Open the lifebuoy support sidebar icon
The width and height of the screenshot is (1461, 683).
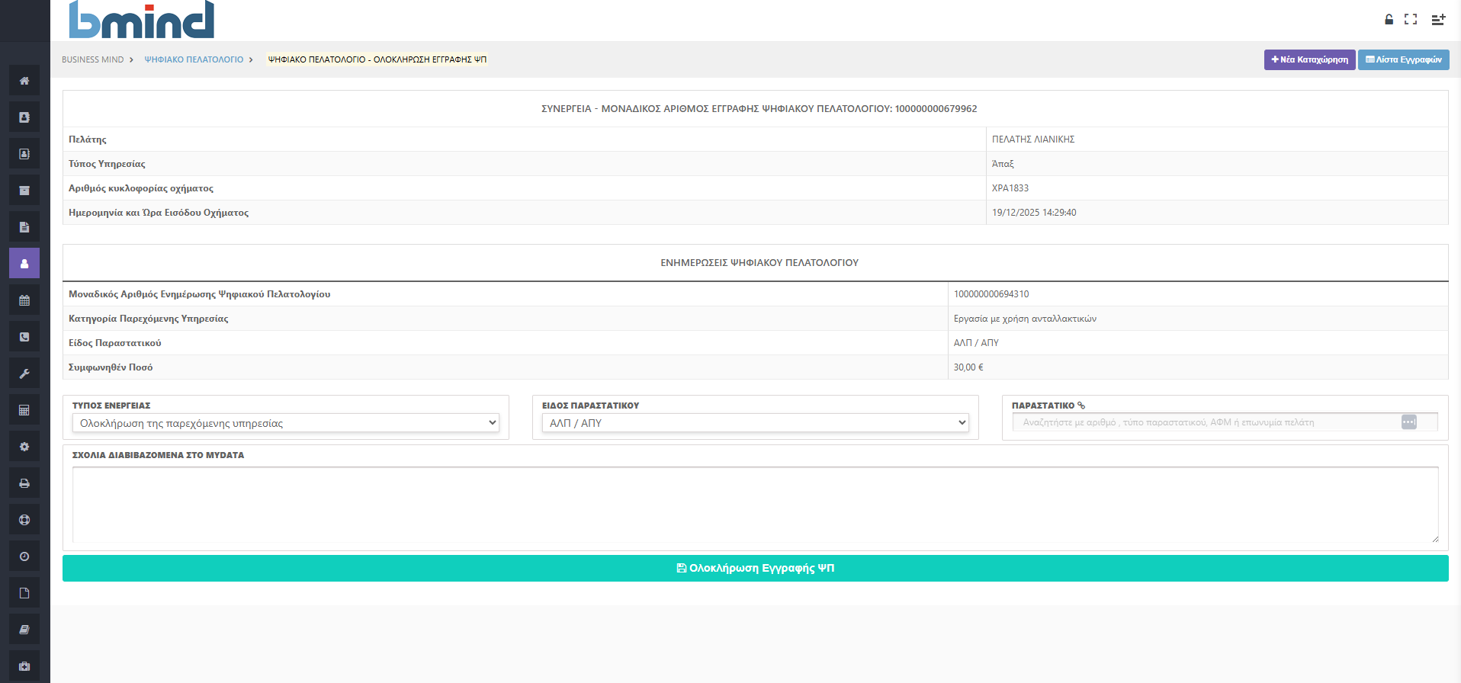point(24,520)
